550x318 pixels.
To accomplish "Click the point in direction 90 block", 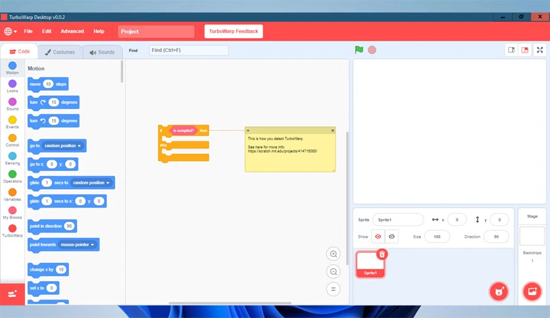I will click(x=52, y=226).
